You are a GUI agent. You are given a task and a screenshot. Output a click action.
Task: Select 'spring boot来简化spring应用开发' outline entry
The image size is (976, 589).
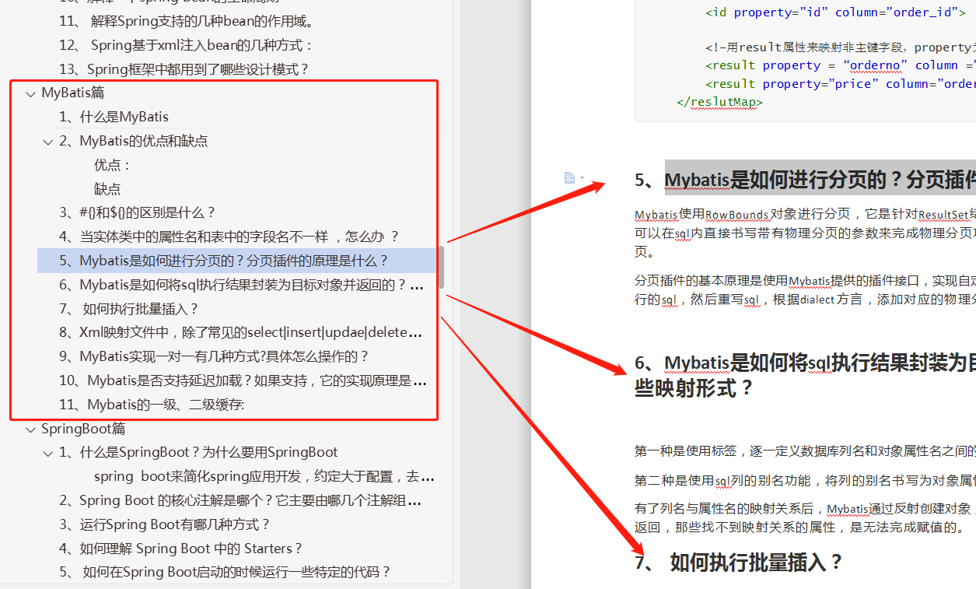tap(264, 476)
